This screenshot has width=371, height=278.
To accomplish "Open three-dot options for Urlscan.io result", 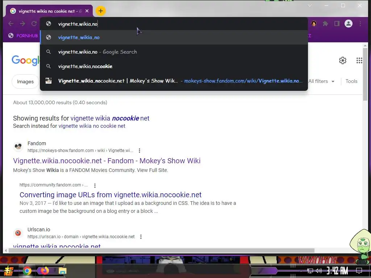I will pyautogui.click(x=141, y=237).
